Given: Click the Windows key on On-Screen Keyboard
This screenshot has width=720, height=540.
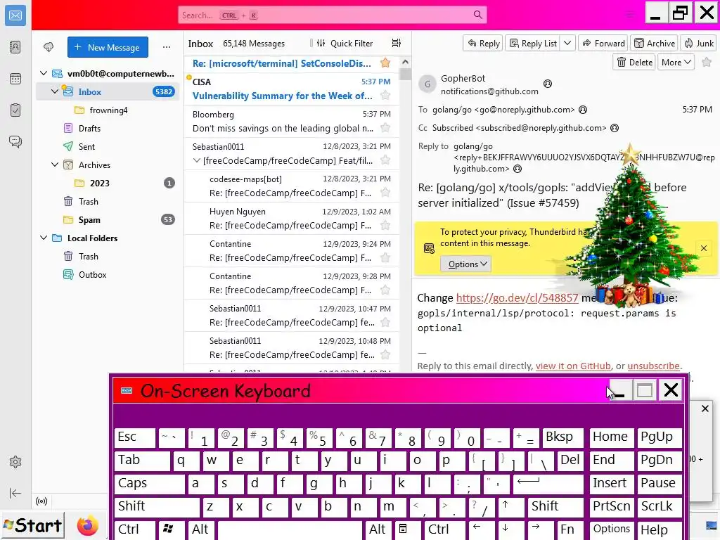Looking at the screenshot, I should pos(172,529).
